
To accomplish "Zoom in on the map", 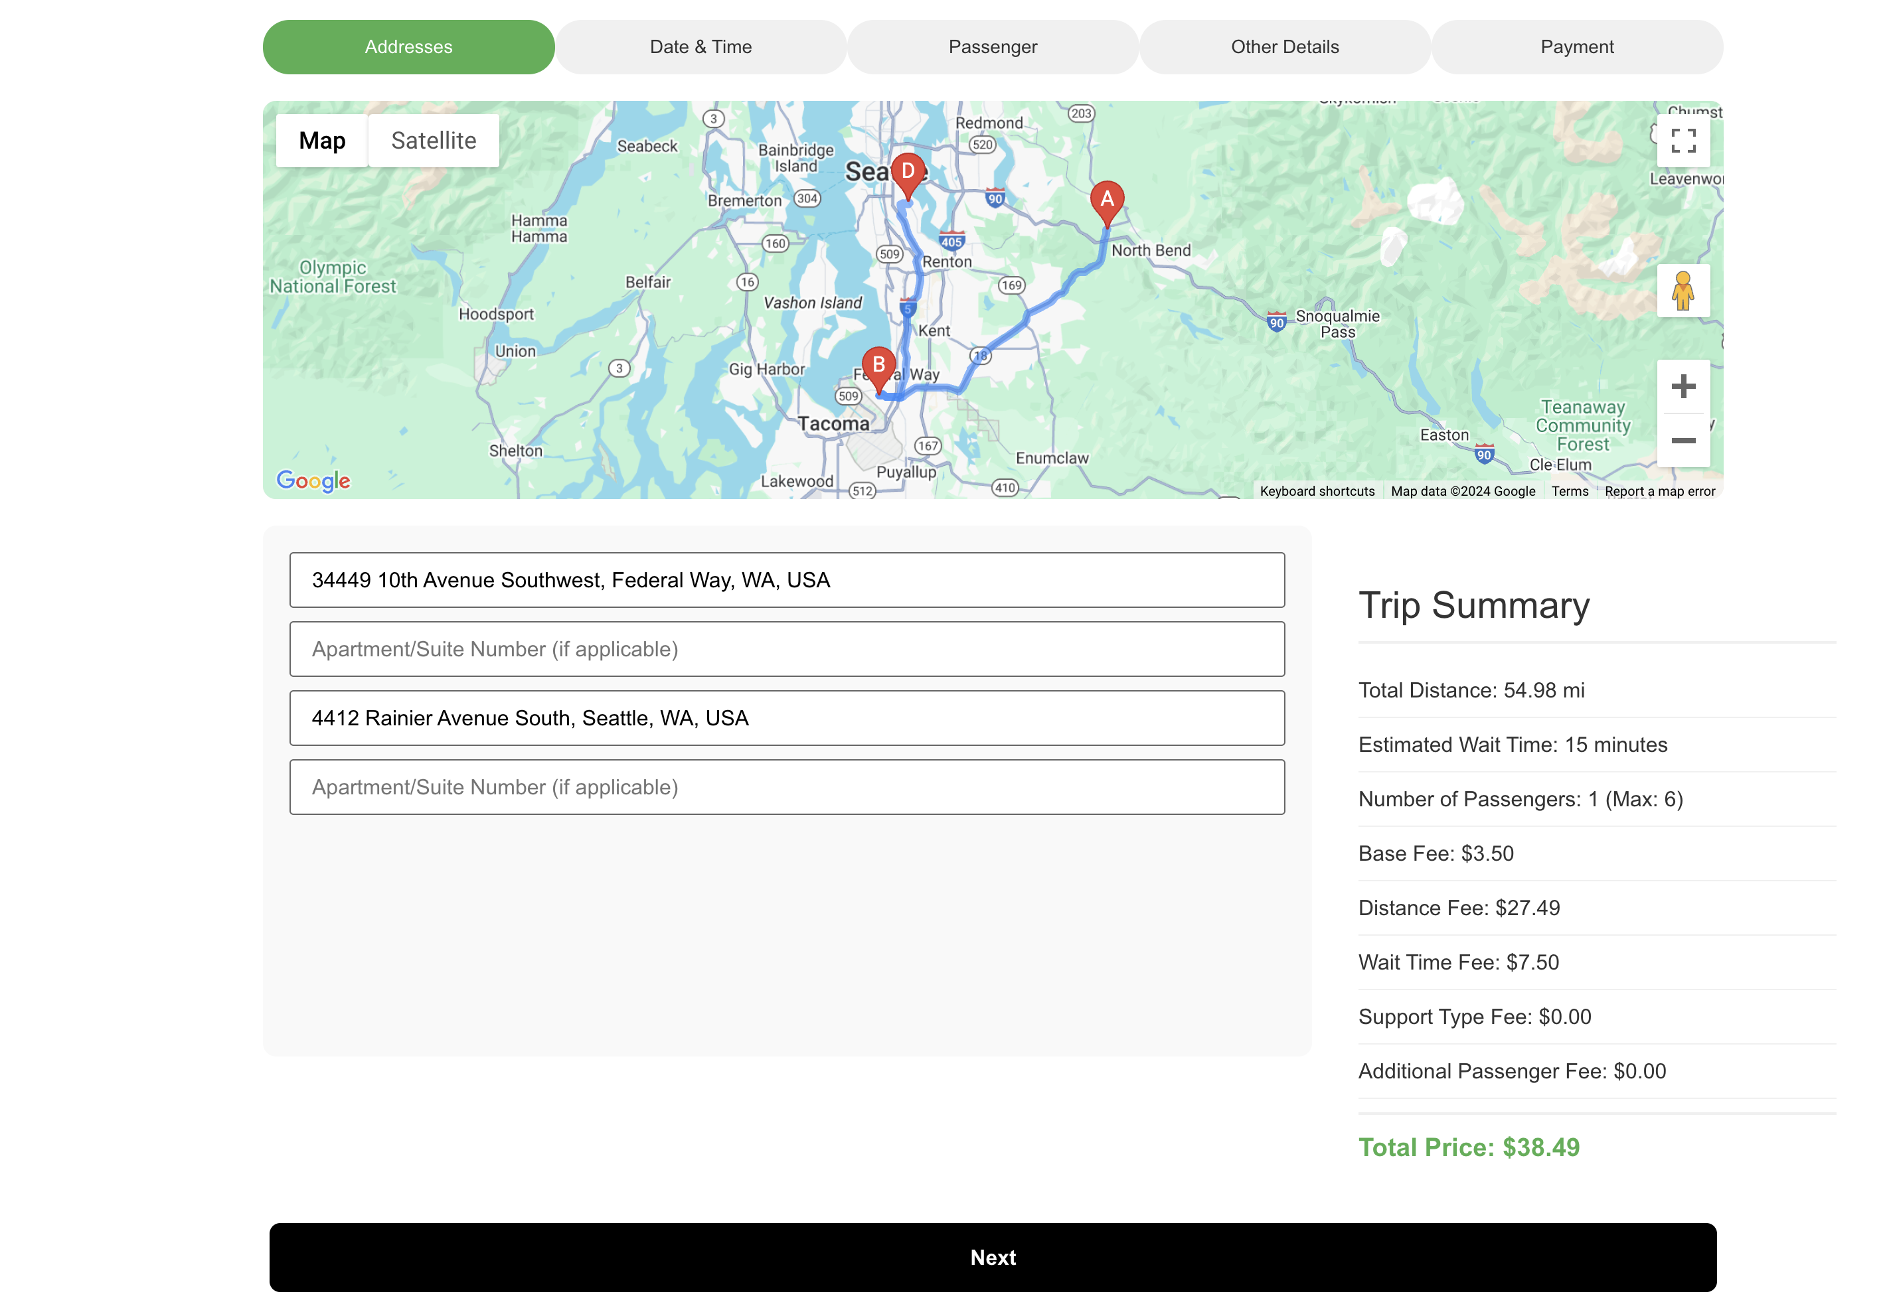I will tap(1683, 386).
